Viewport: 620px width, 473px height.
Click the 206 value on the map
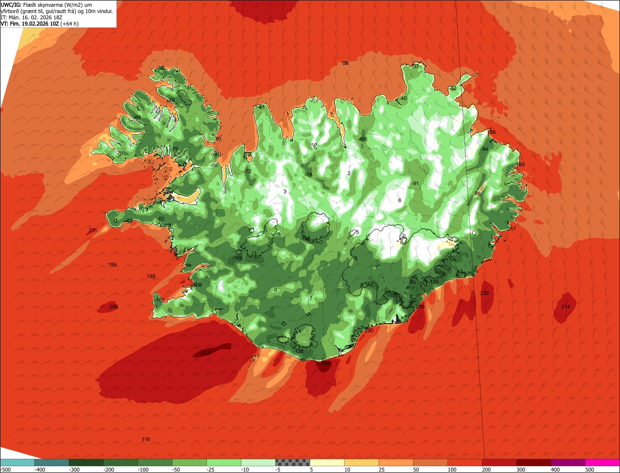(113, 307)
